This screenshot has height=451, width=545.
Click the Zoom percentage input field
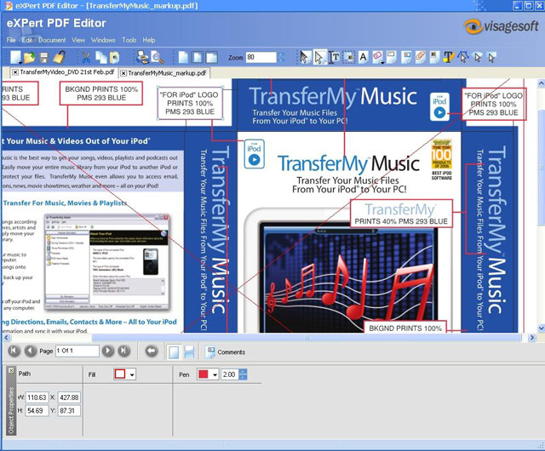coord(261,58)
